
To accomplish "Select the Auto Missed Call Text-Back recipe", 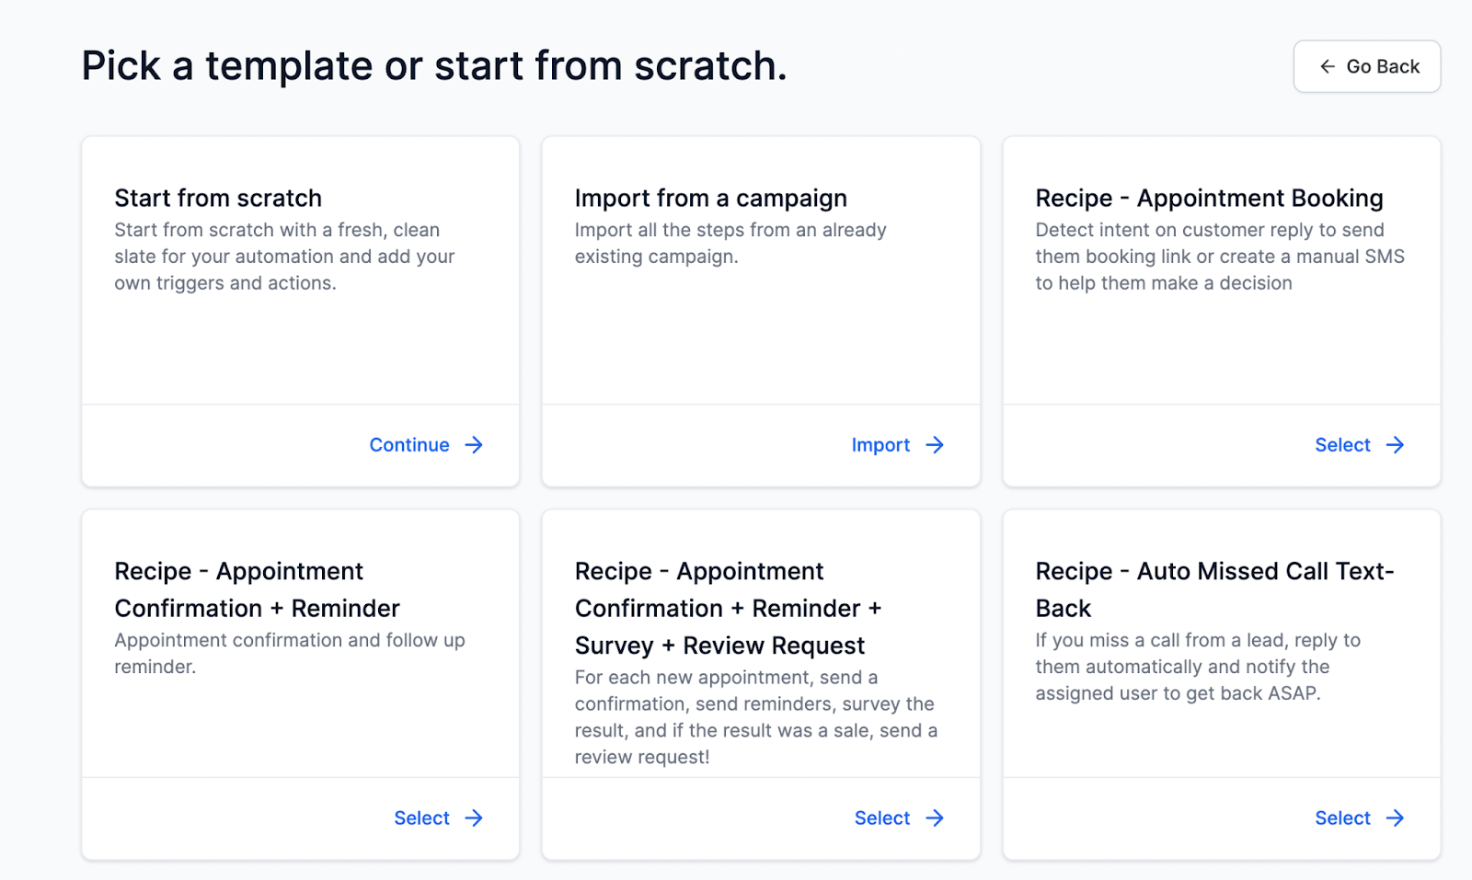I will click(1342, 818).
